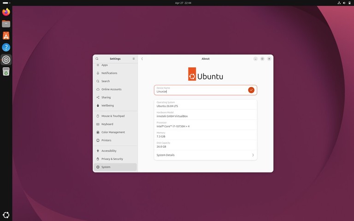Image resolution: width=354 pixels, height=221 pixels.
Task: Click the System gear icon in sidebar
Action: [98, 167]
